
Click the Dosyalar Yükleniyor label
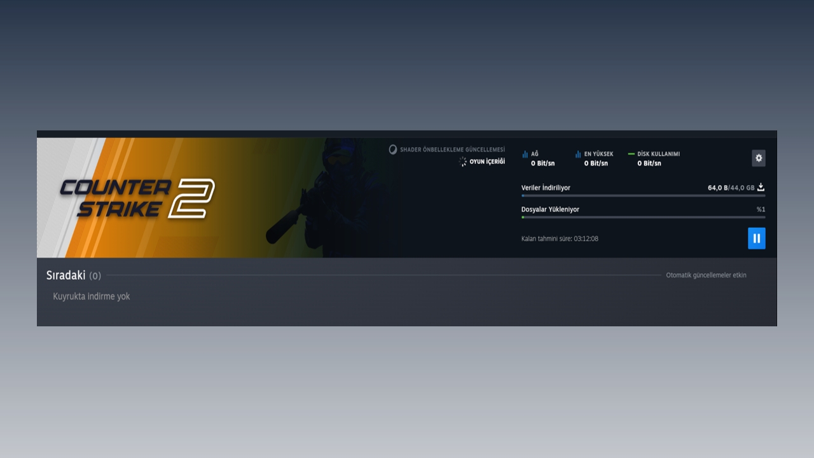click(x=550, y=209)
